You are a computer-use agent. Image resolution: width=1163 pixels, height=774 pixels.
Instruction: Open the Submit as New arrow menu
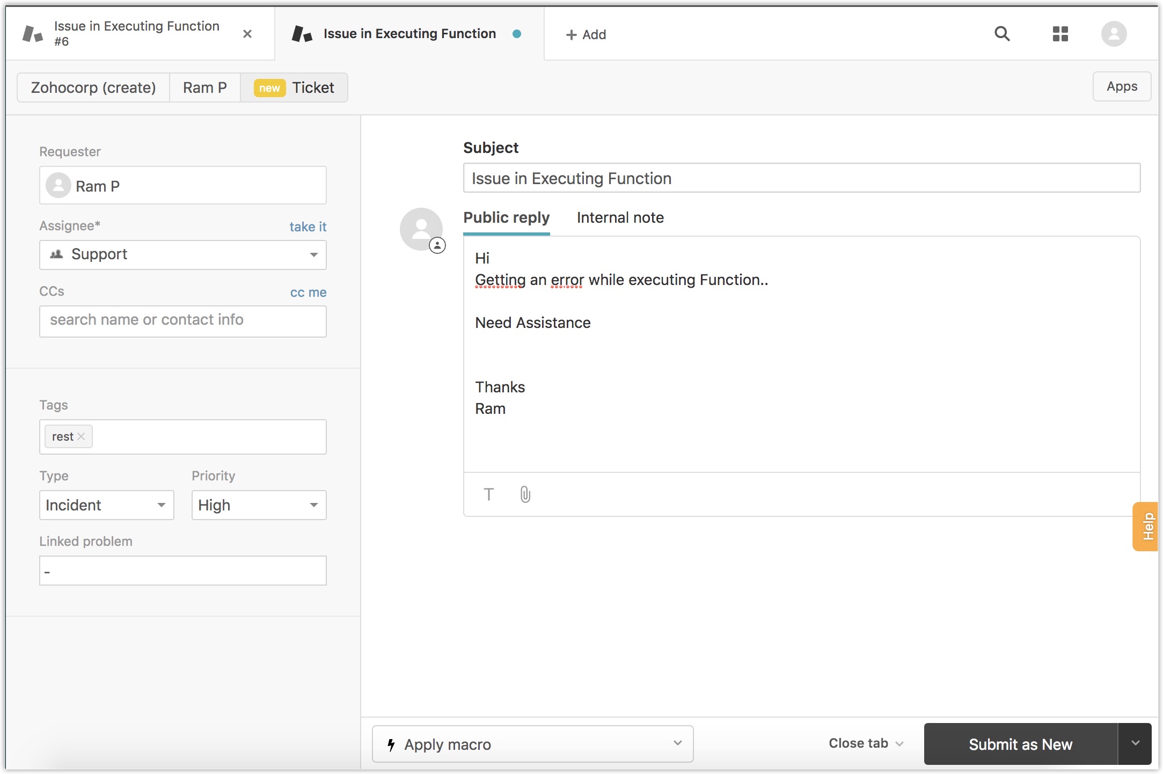coord(1135,743)
